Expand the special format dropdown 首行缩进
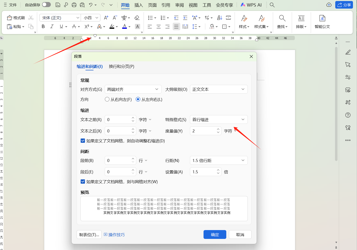The height and width of the screenshot is (250, 357). tap(218, 120)
